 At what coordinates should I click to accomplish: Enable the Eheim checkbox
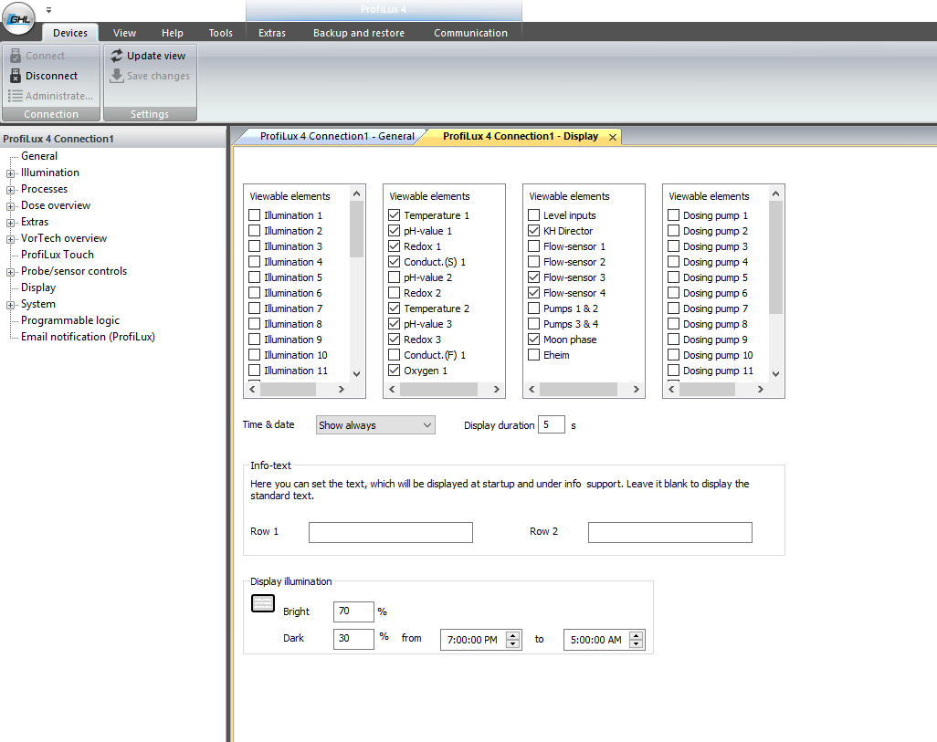click(533, 355)
